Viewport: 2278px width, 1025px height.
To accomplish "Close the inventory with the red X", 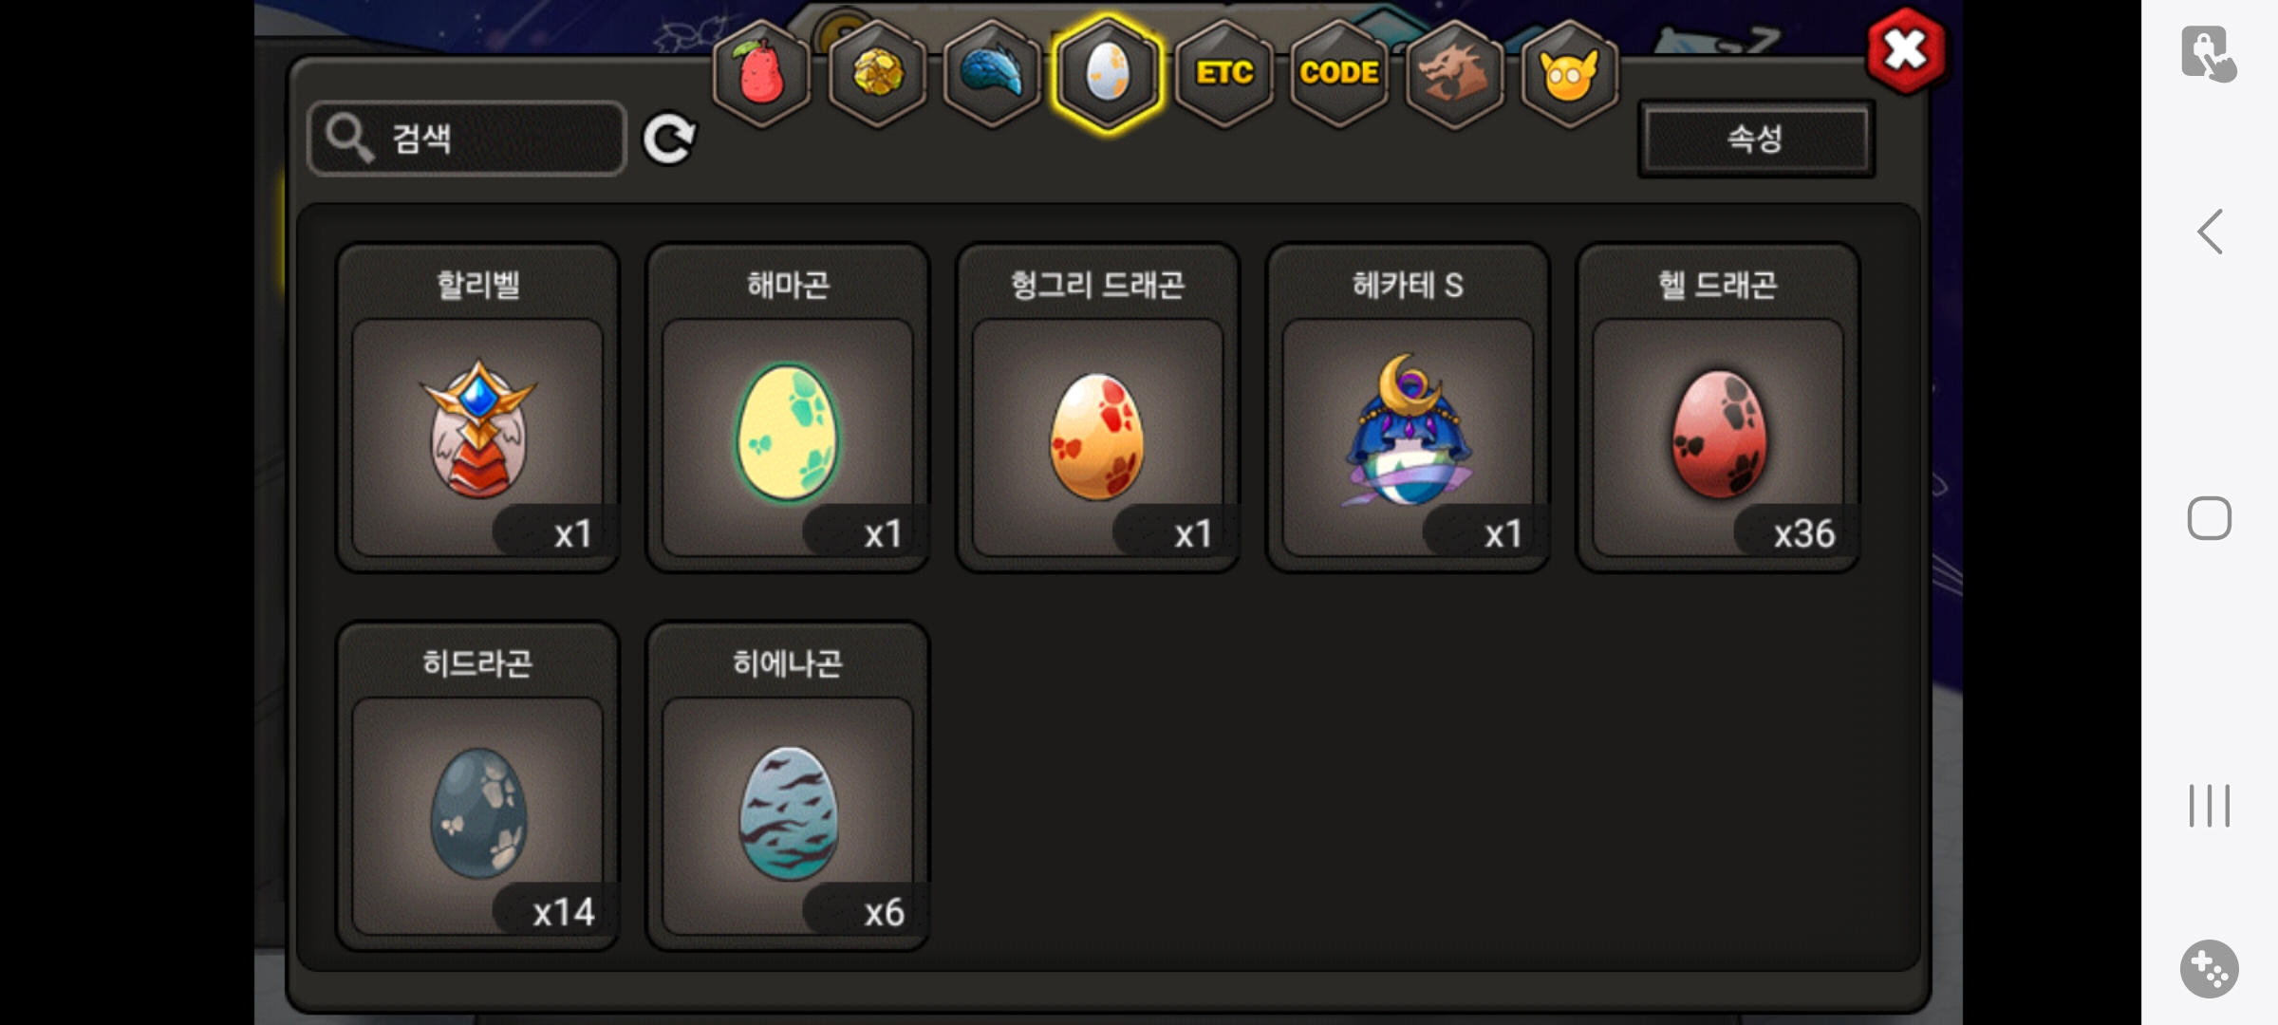I will [x=1905, y=50].
